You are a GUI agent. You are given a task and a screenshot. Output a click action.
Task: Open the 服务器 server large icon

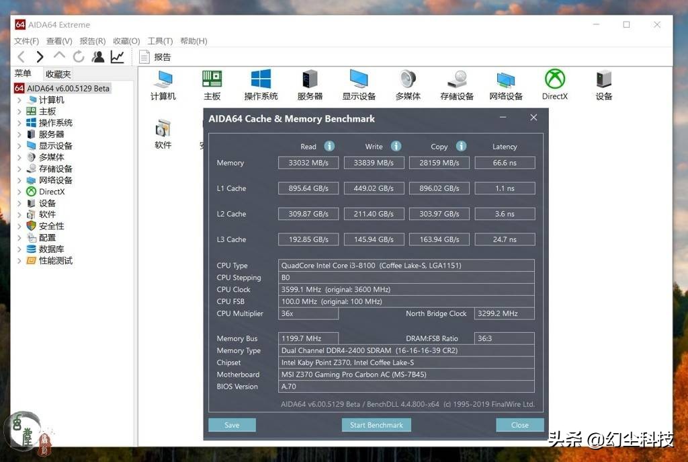point(310,85)
